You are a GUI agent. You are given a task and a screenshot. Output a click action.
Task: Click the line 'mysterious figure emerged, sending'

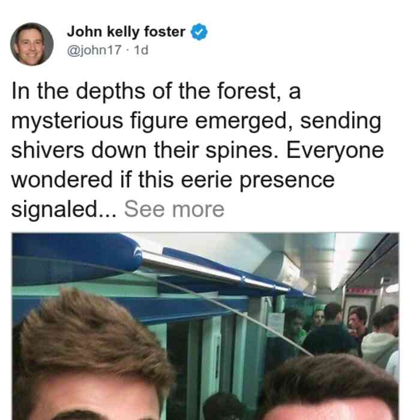click(x=196, y=122)
